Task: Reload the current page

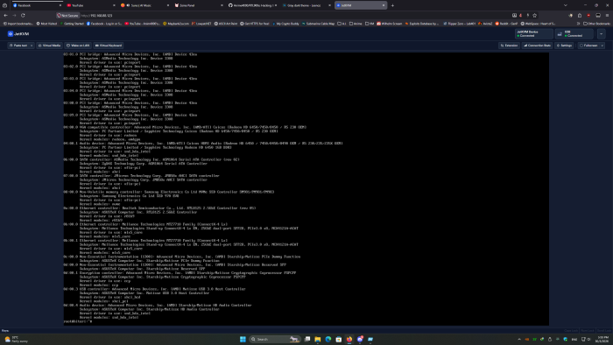Action: 23,16
